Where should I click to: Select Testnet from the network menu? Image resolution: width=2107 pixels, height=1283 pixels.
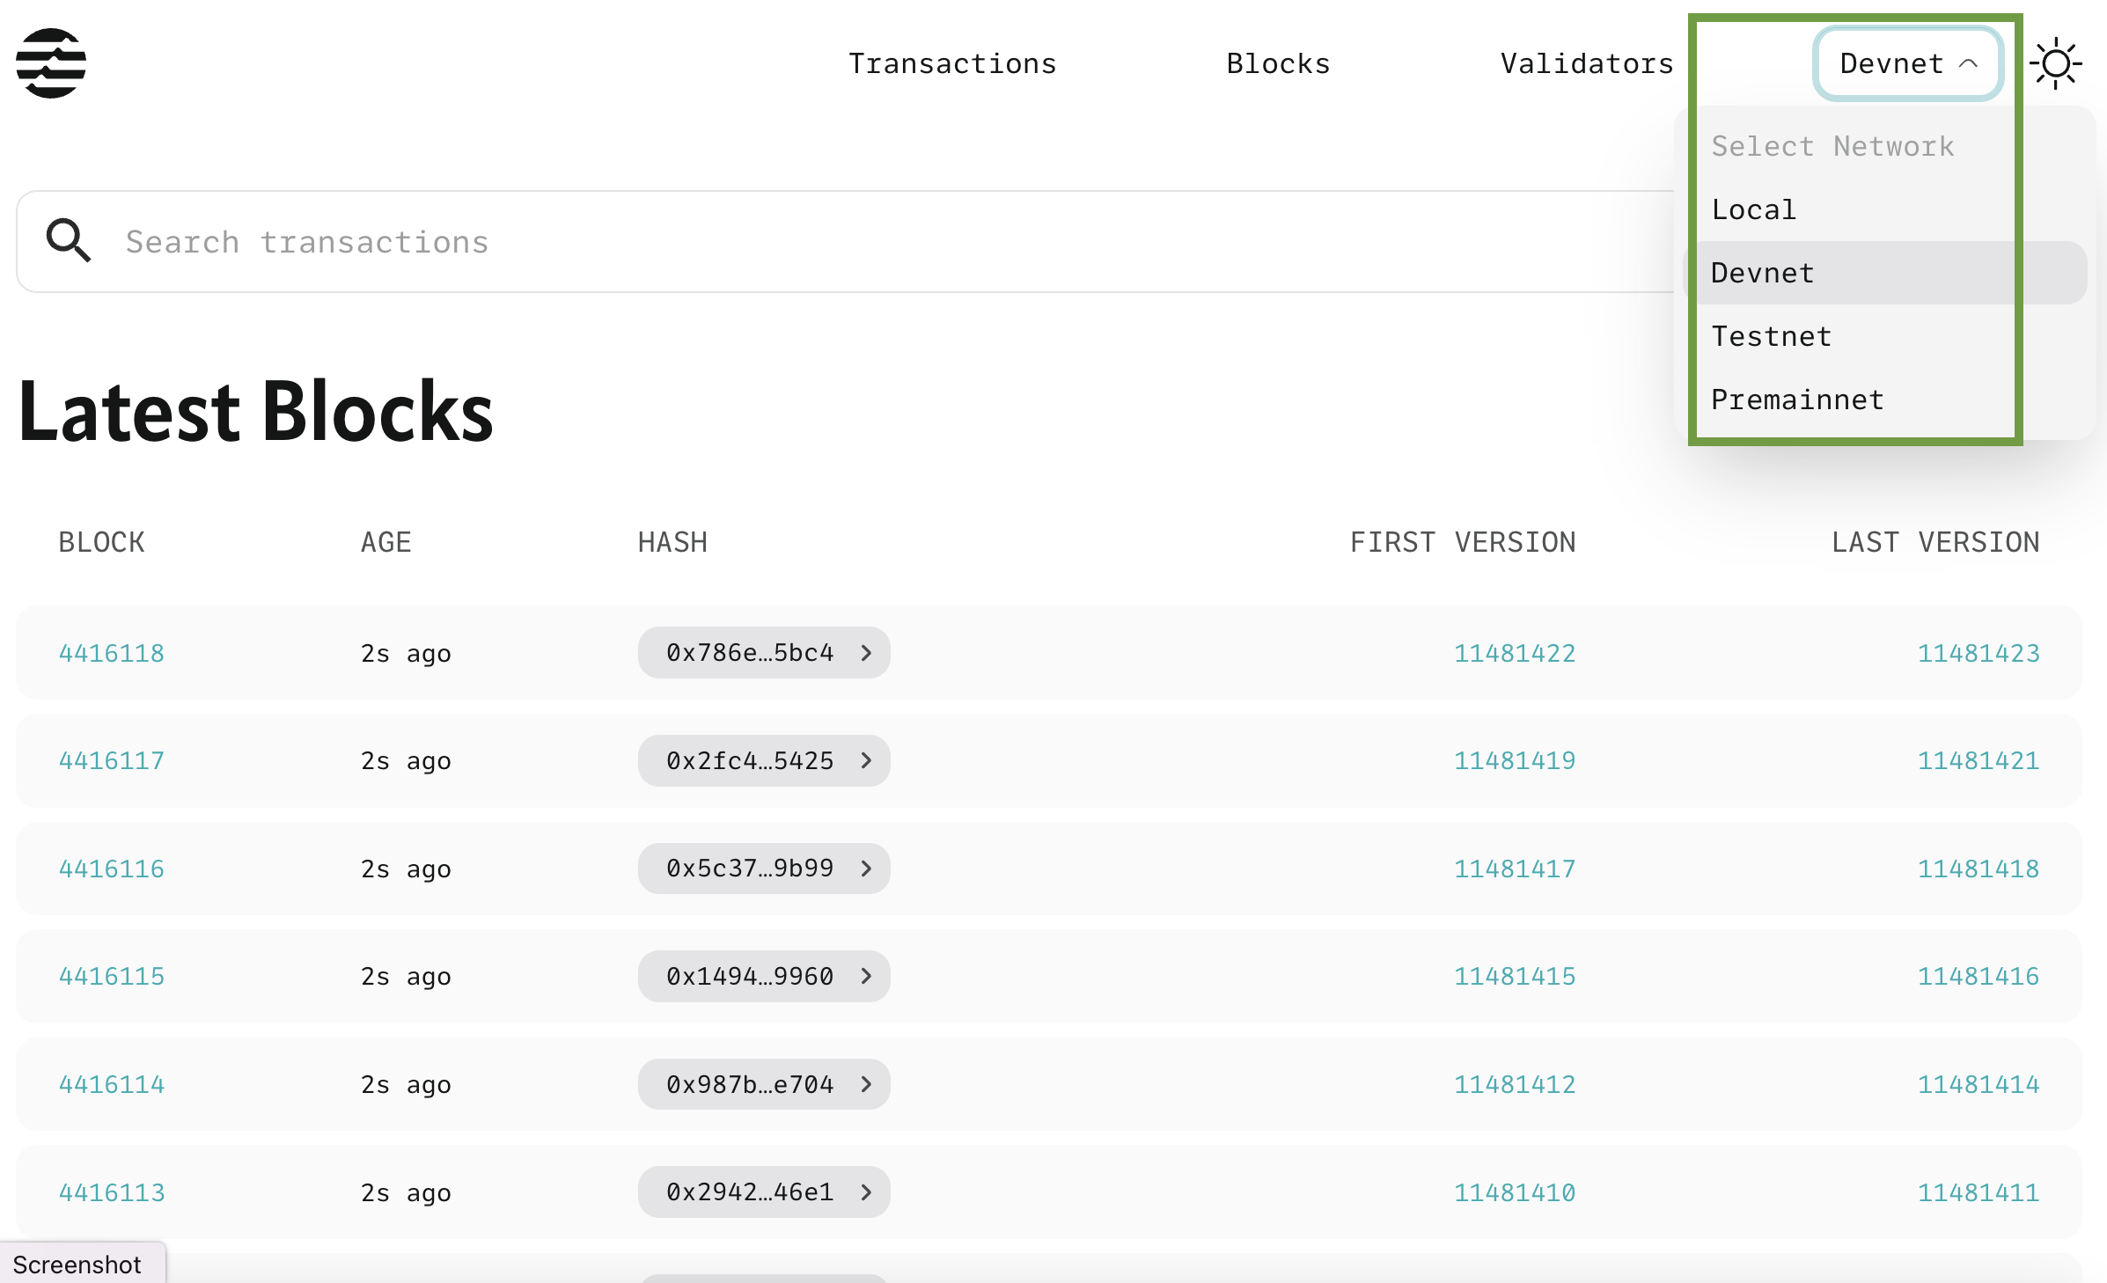[1771, 335]
